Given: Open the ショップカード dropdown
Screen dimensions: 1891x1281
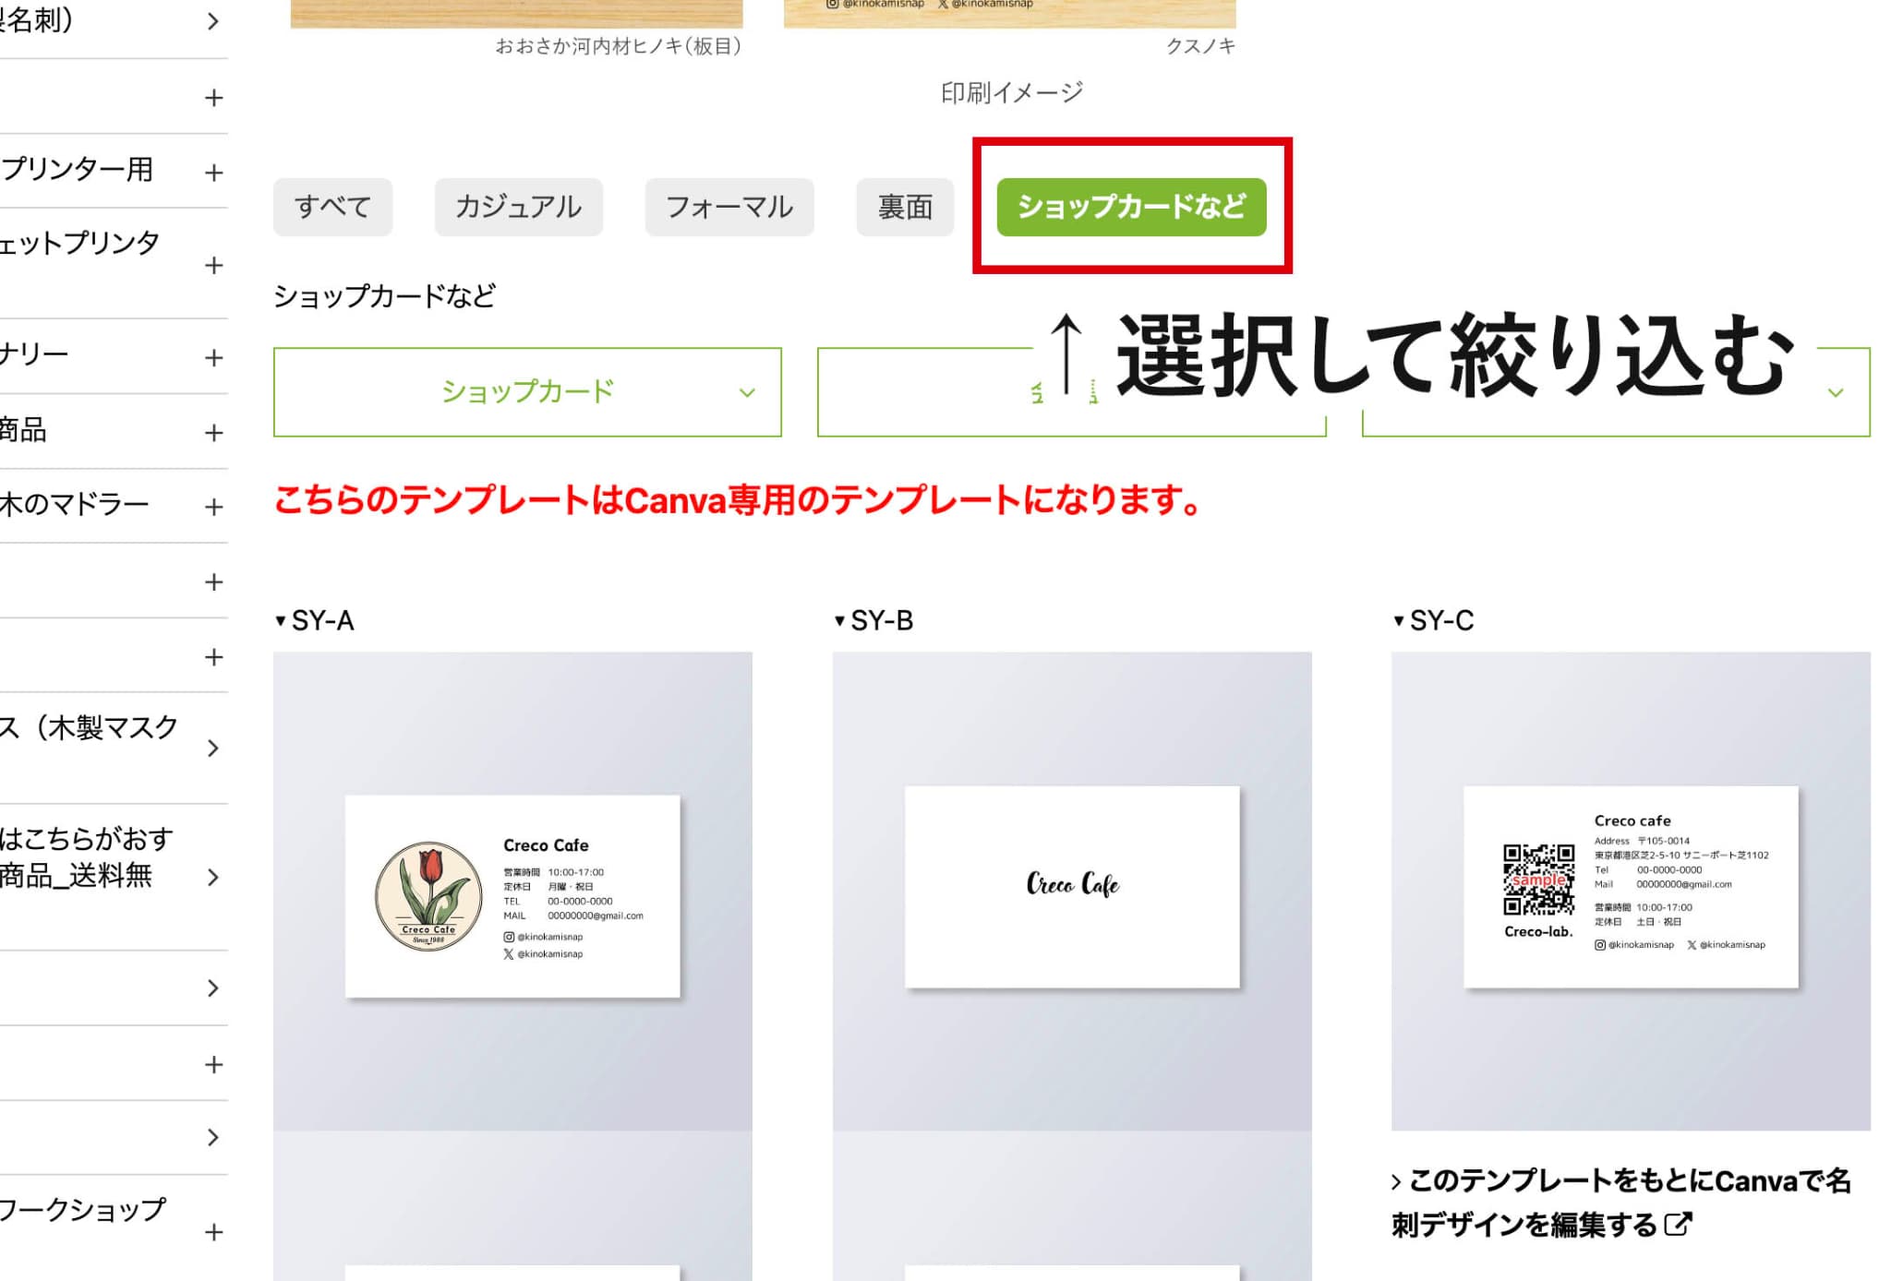Looking at the screenshot, I should [527, 392].
